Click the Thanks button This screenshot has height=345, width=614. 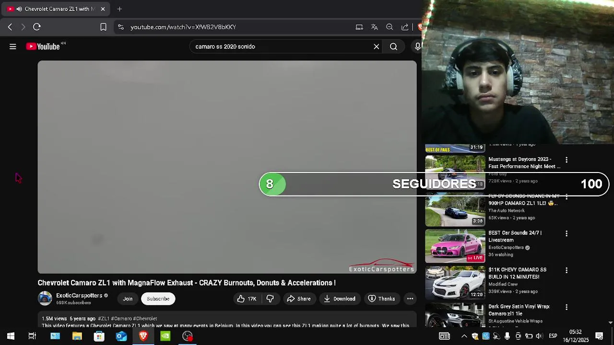381,299
